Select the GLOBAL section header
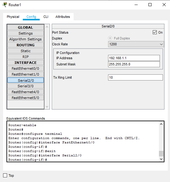 click(x=26, y=27)
